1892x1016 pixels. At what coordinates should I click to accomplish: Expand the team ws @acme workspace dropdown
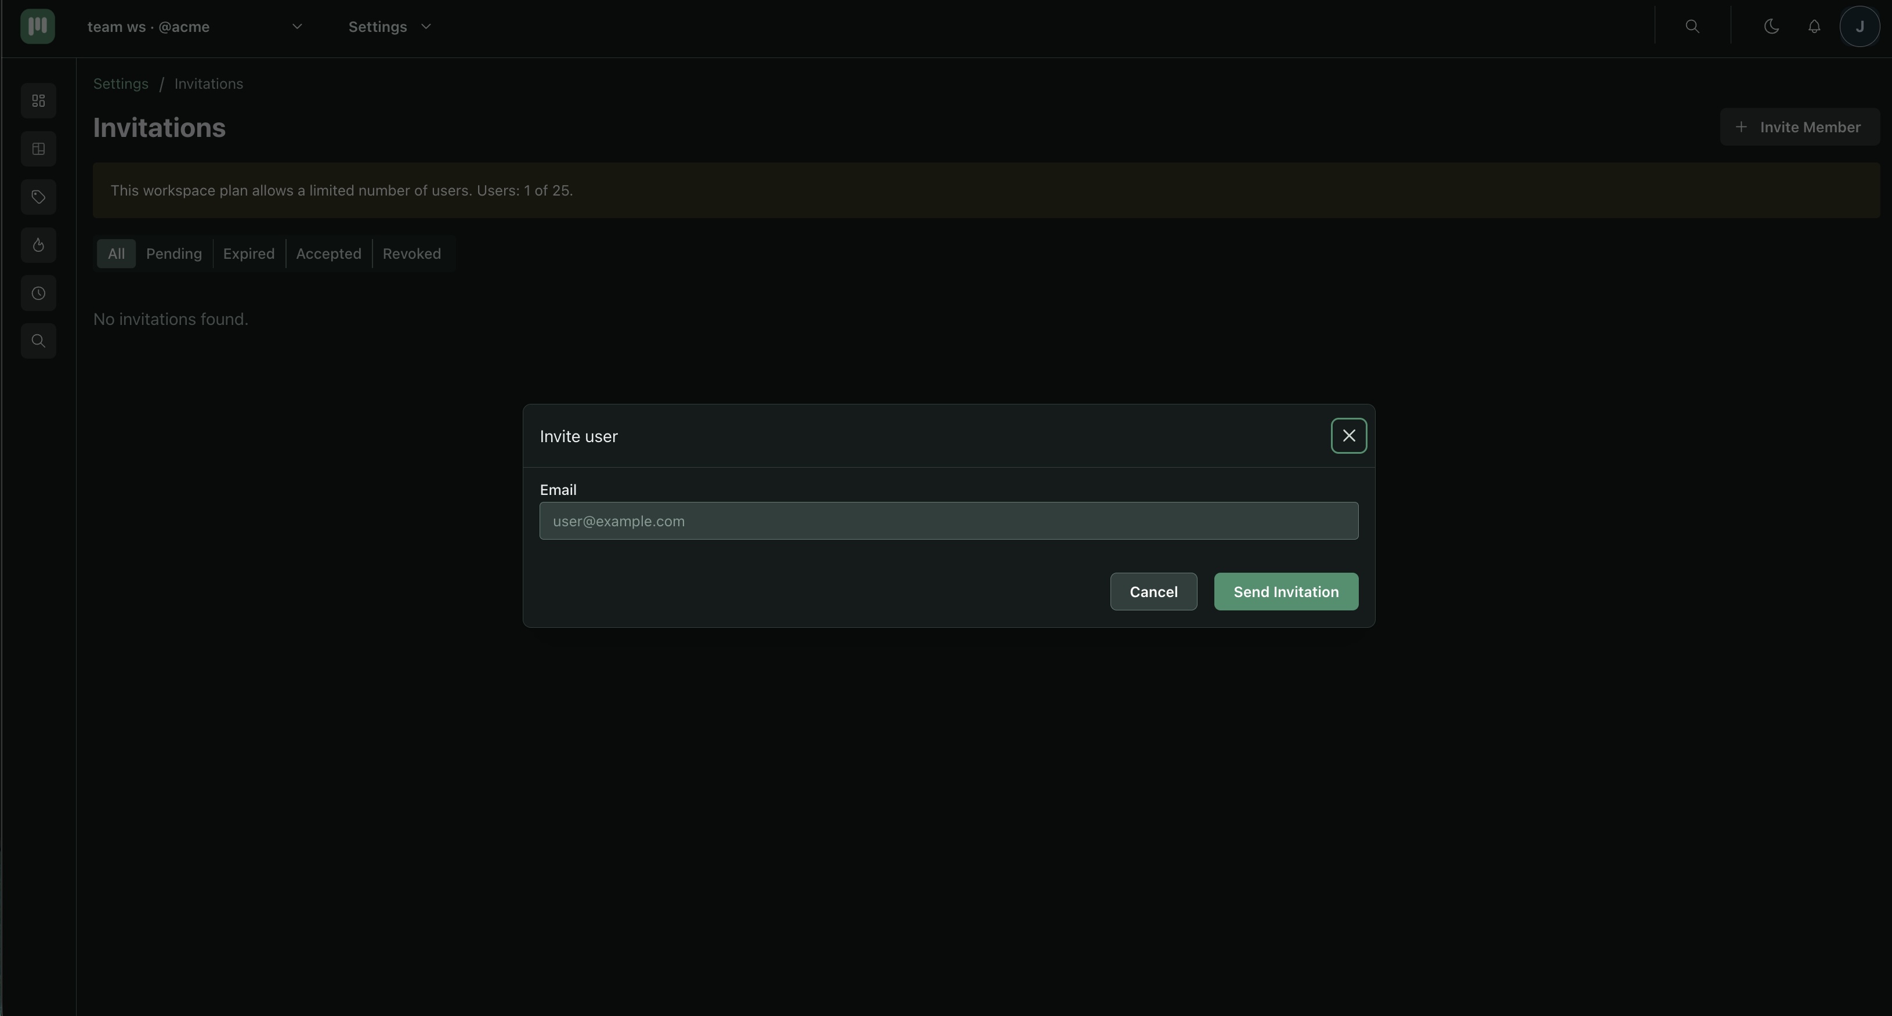point(194,27)
